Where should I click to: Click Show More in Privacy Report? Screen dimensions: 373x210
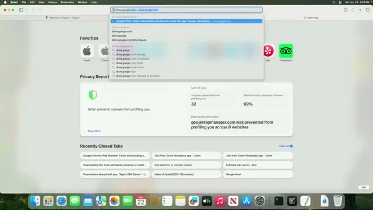(x=94, y=131)
